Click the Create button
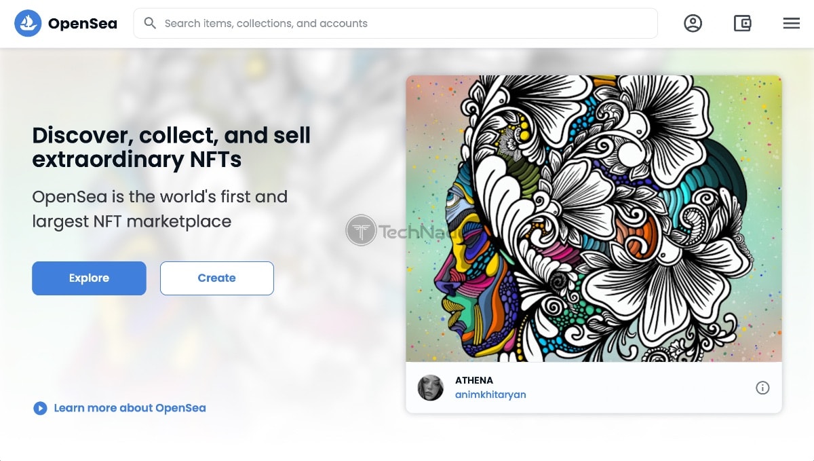The width and height of the screenshot is (814, 461). click(x=217, y=278)
